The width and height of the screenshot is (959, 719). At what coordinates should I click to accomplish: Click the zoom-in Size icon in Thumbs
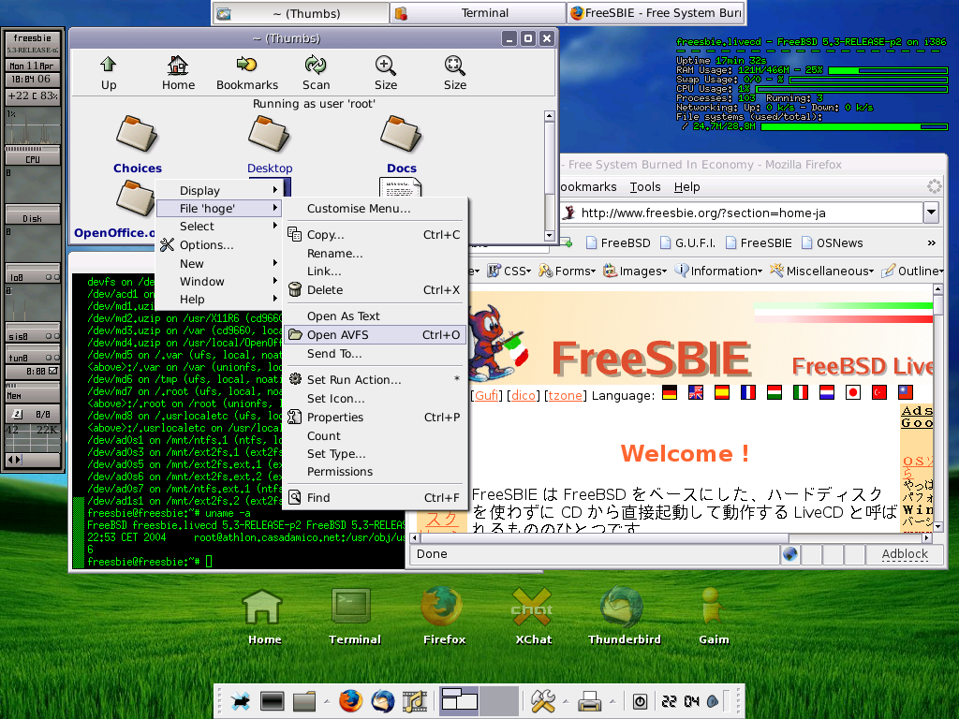385,65
